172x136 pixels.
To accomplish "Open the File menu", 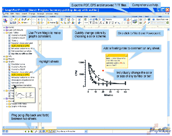I will 7,14.
